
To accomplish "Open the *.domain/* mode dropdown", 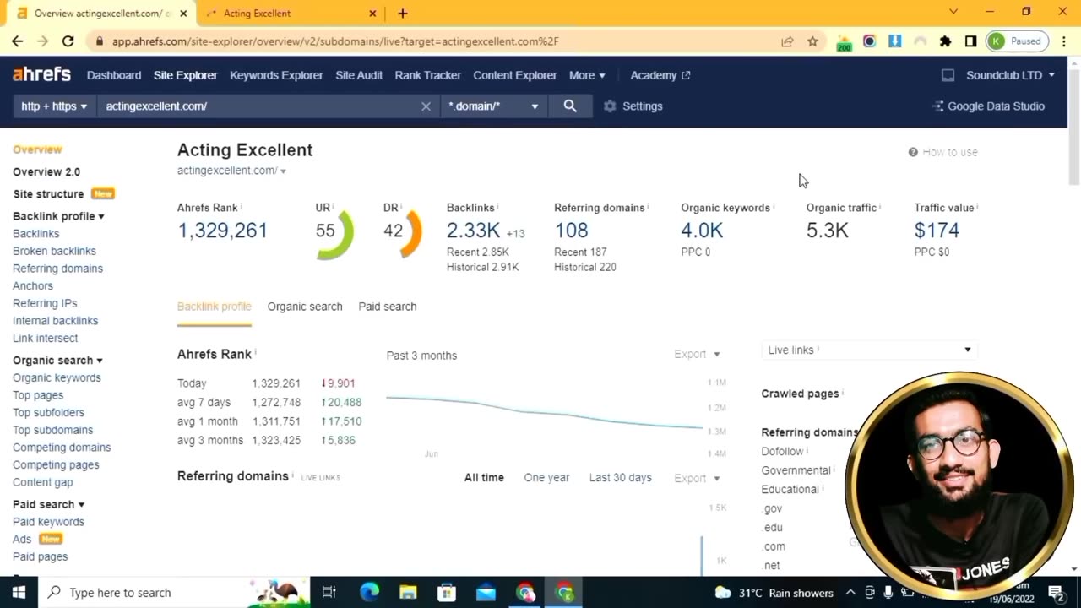I will [493, 106].
